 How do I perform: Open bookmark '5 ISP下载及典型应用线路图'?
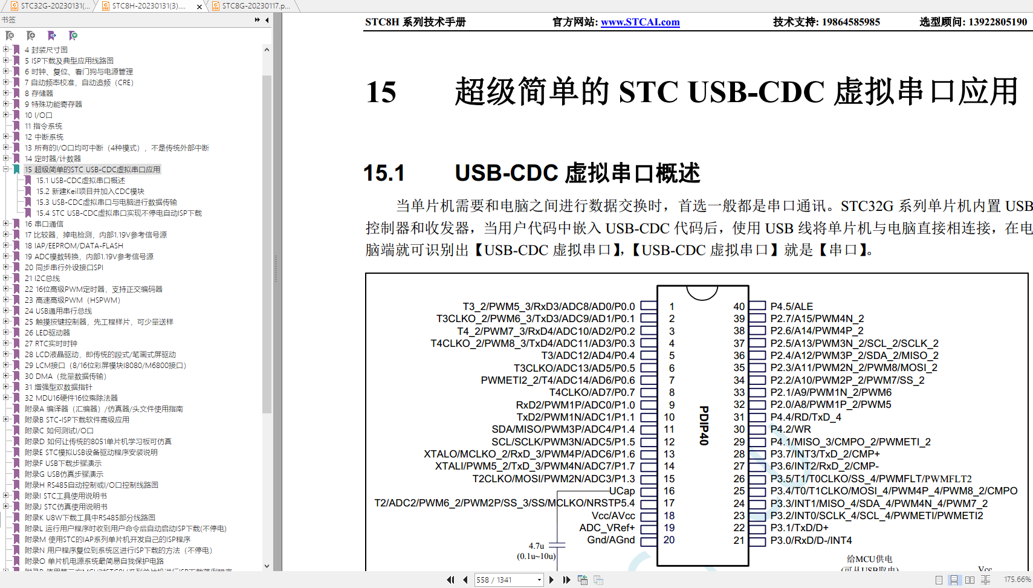pos(69,60)
